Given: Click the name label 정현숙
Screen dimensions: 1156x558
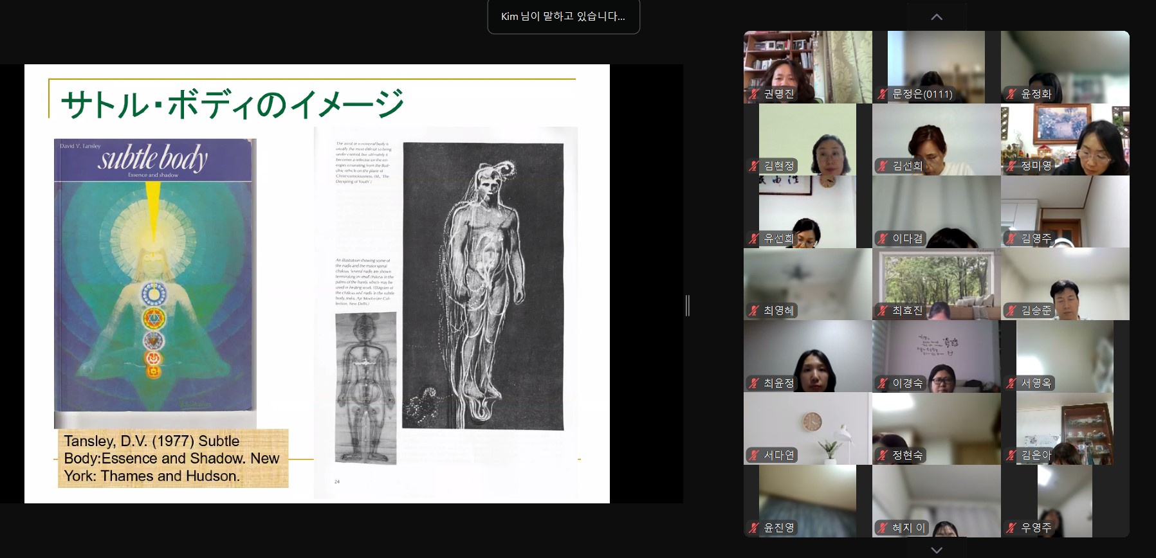Looking at the screenshot, I should coord(908,455).
